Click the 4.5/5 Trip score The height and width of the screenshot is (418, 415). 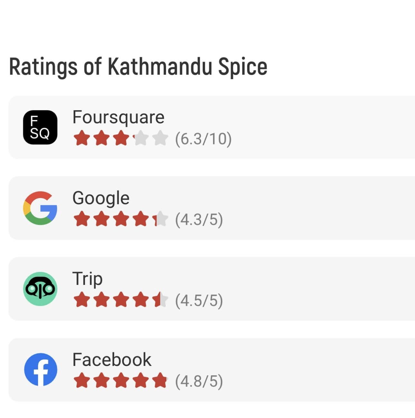(199, 301)
